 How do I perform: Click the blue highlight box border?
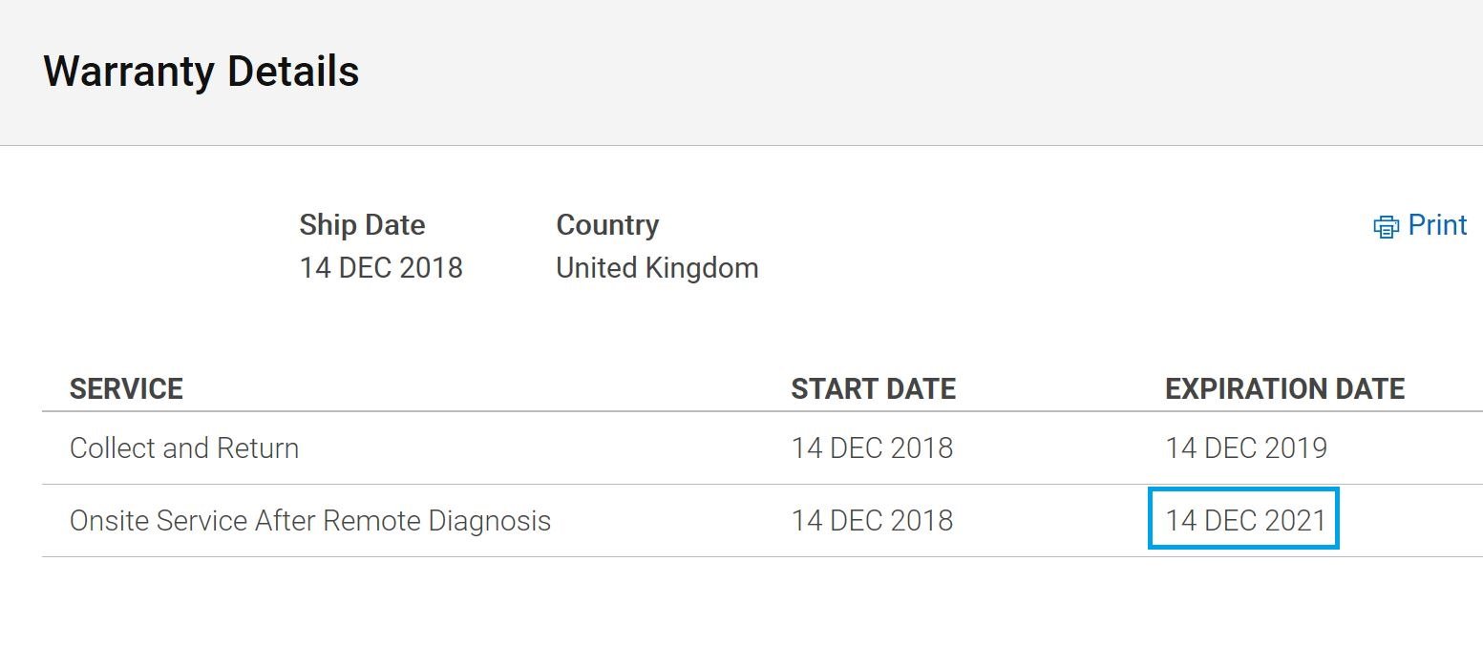click(x=1243, y=489)
